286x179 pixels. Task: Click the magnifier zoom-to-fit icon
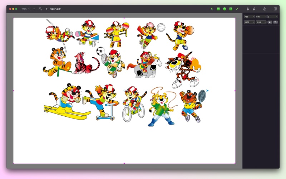click(x=40, y=9)
